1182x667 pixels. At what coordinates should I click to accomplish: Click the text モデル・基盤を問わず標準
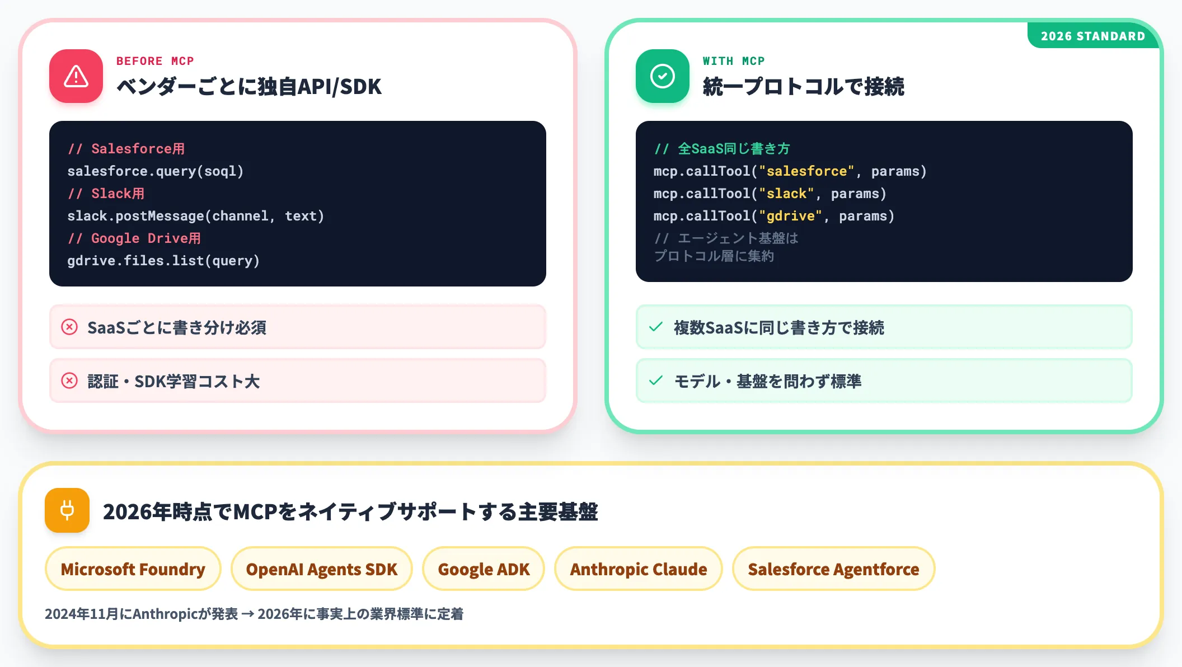pos(768,382)
